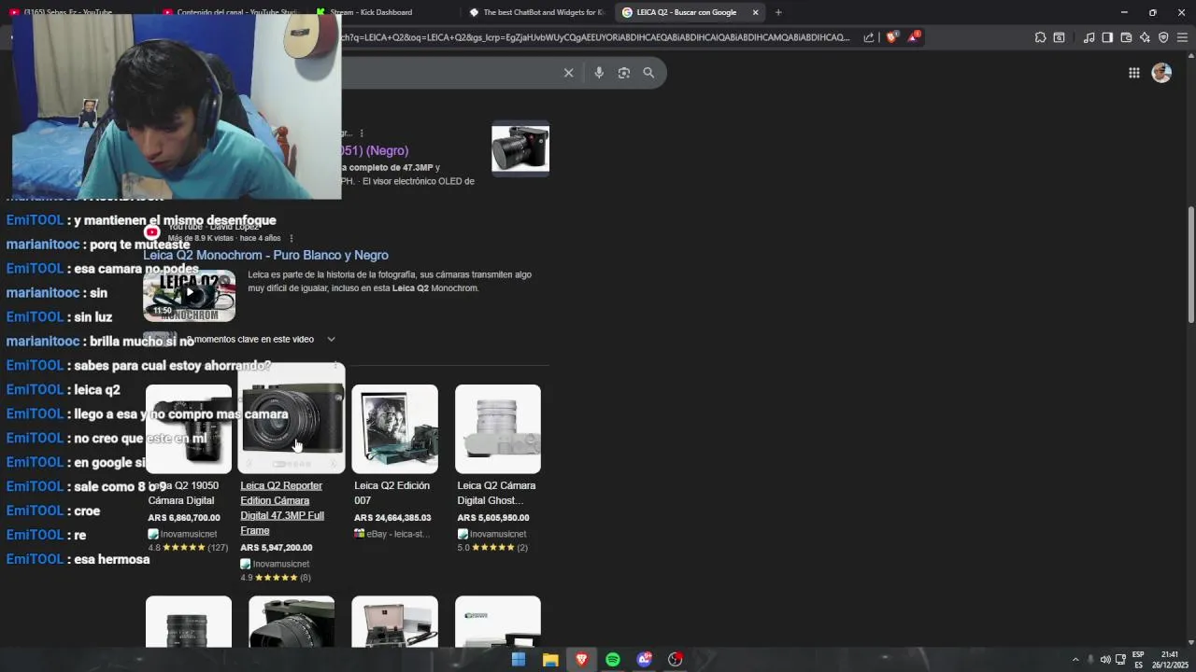
Task: Click the silver Ghost lens product image
Action: point(497,428)
